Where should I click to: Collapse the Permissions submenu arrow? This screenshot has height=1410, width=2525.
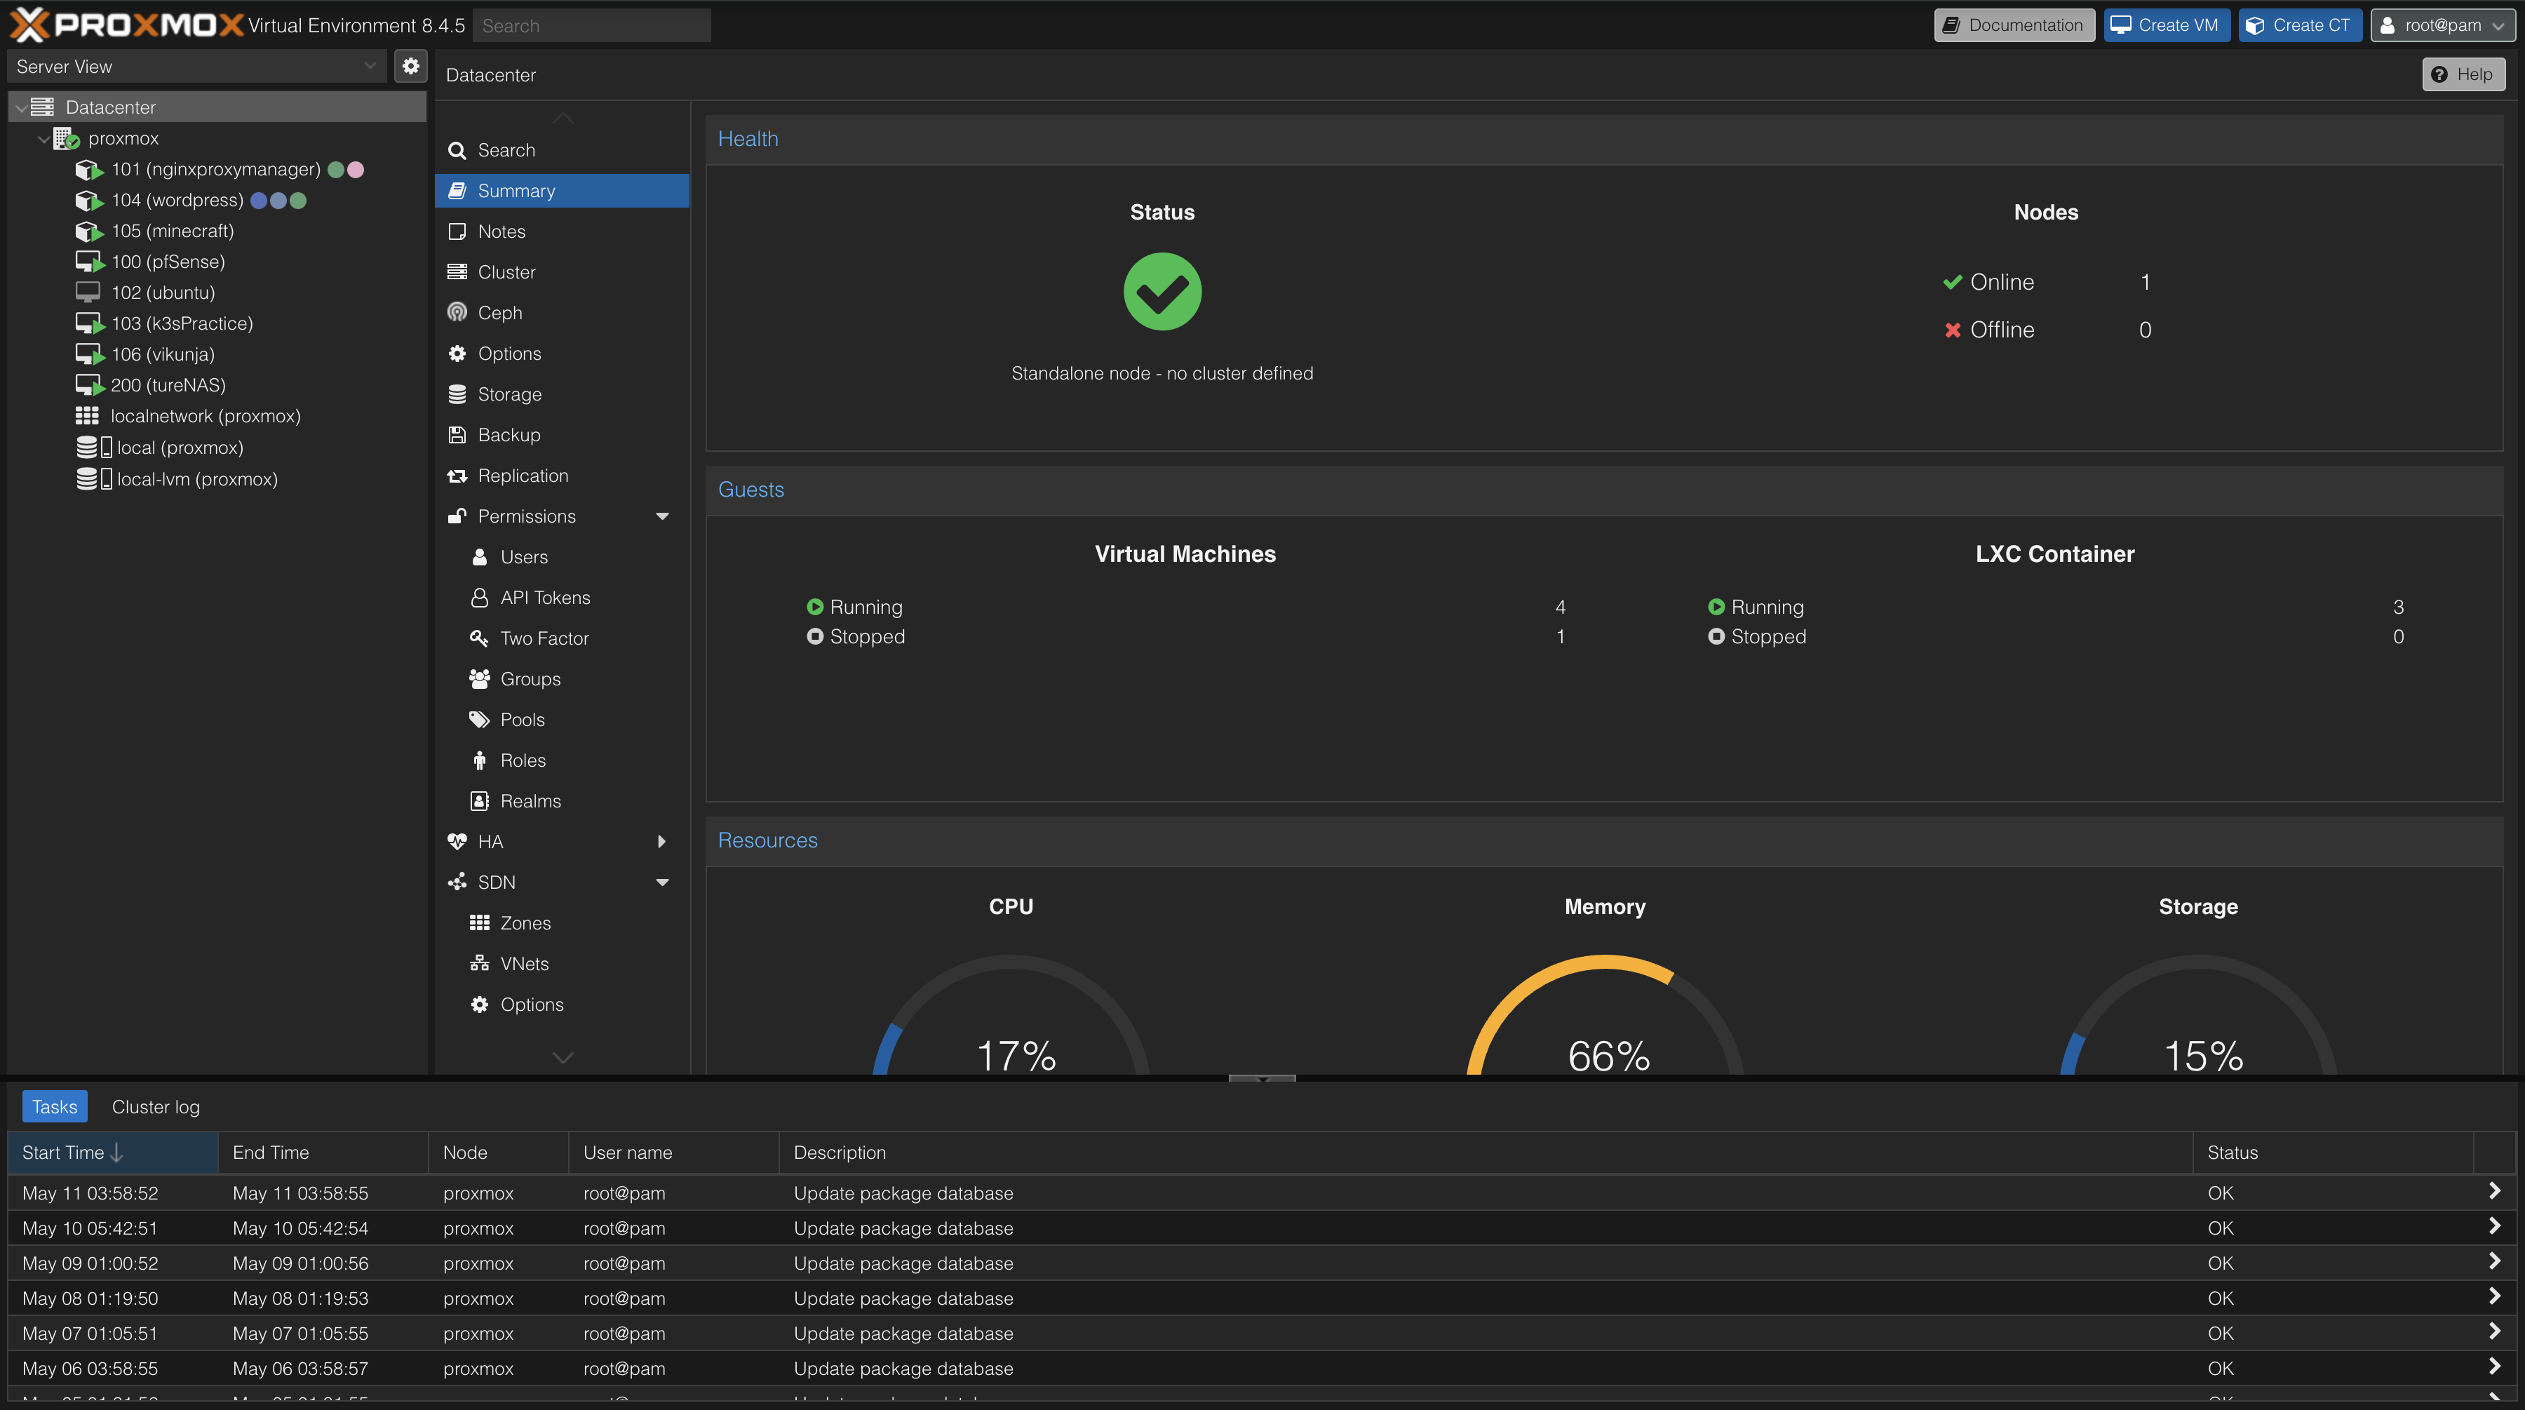coord(663,517)
